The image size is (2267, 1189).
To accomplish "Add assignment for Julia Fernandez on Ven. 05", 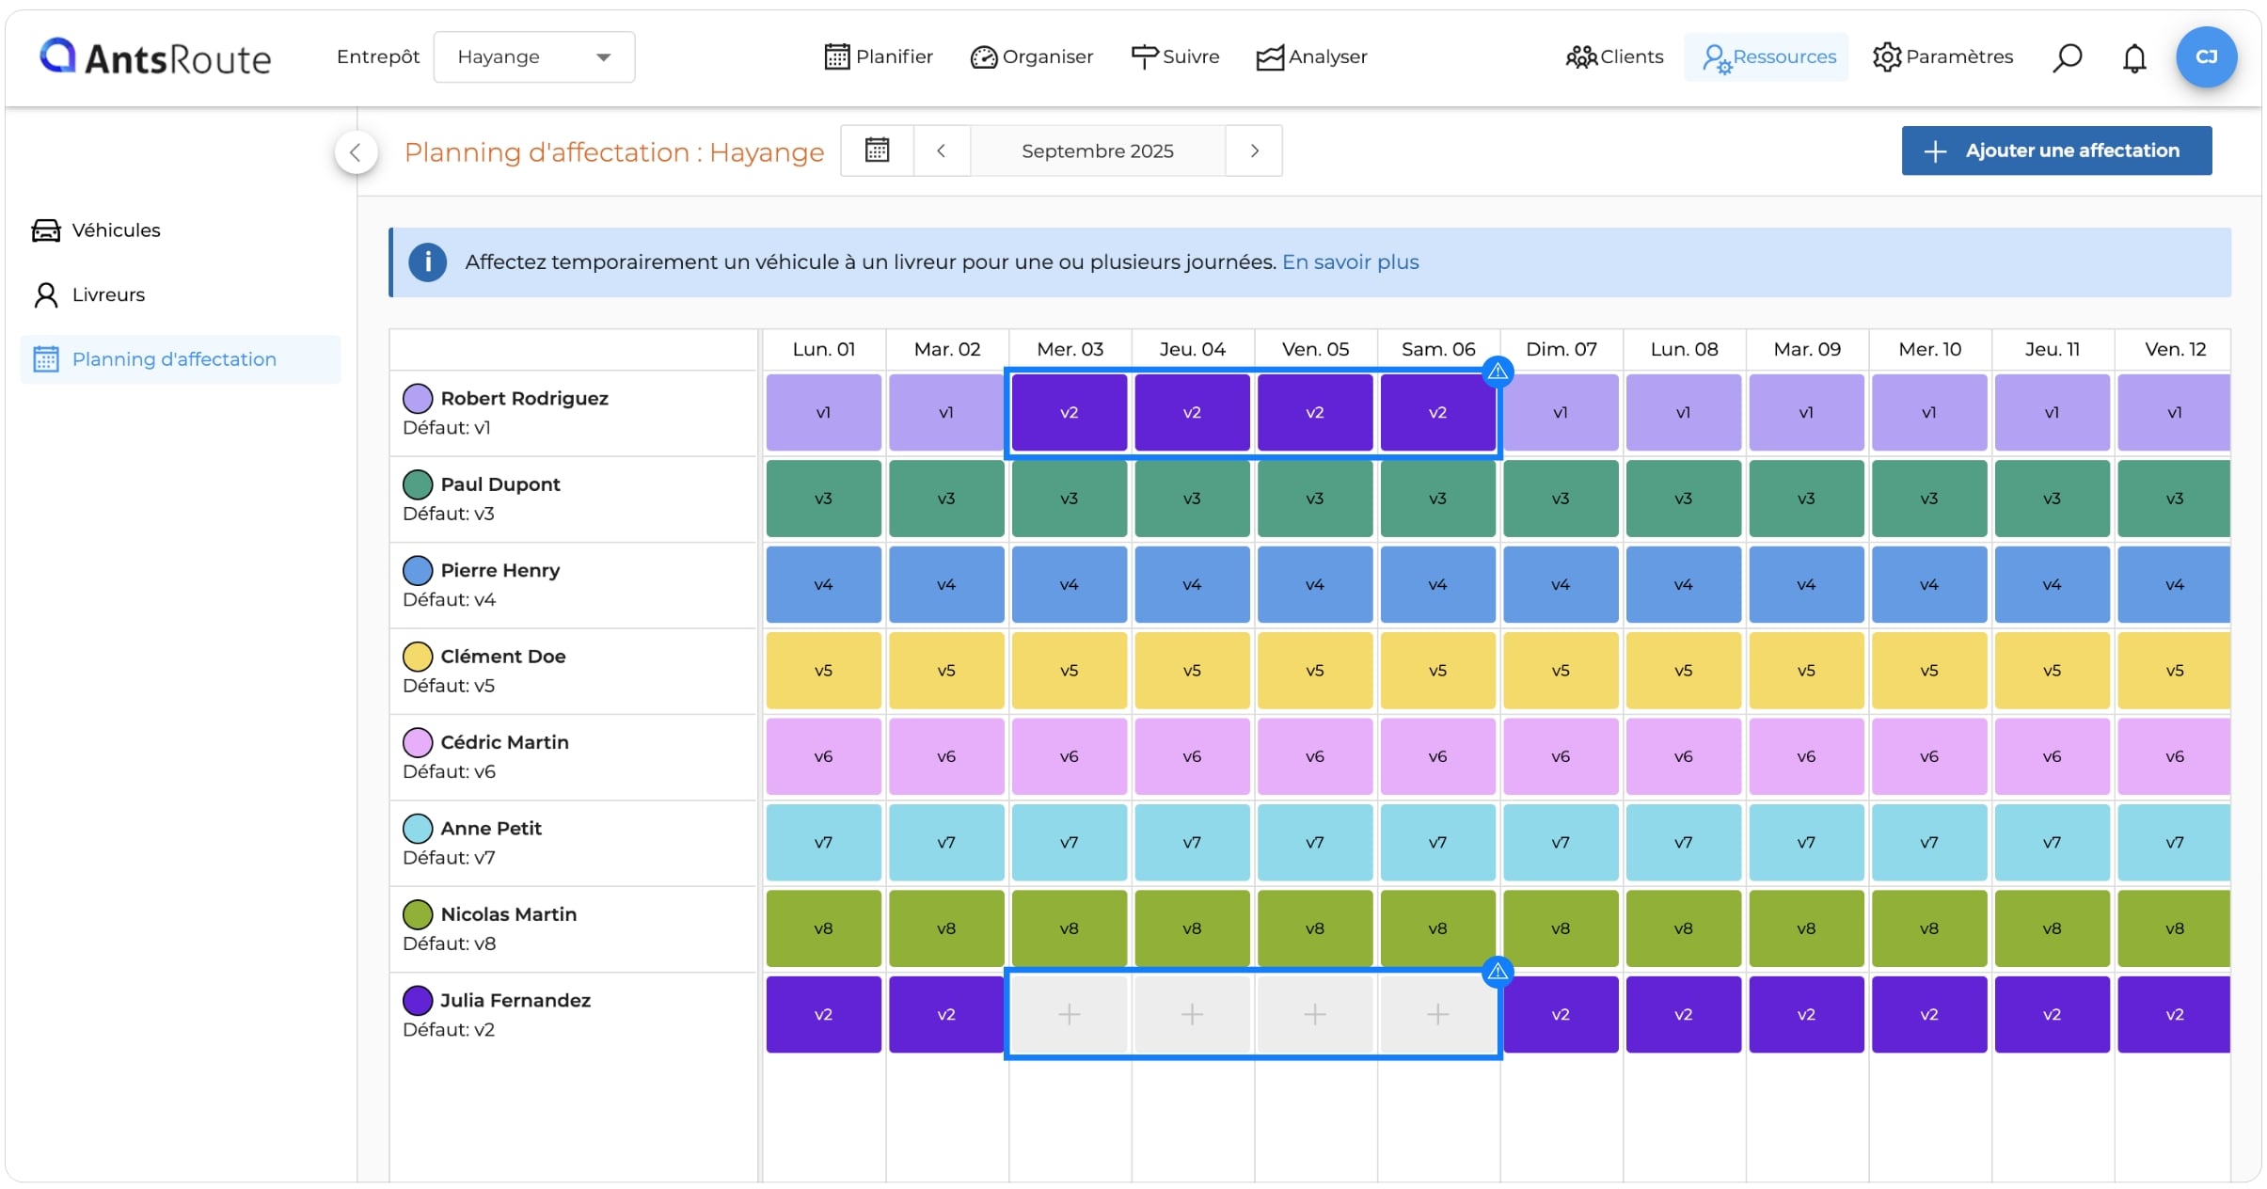I will tap(1315, 1014).
